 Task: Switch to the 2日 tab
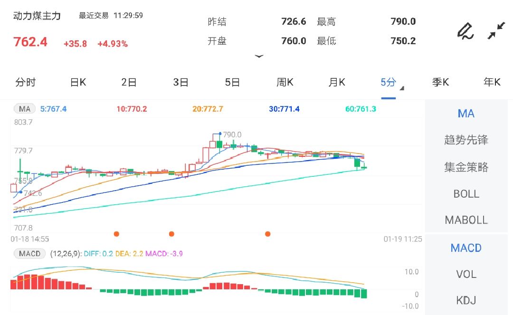(129, 82)
